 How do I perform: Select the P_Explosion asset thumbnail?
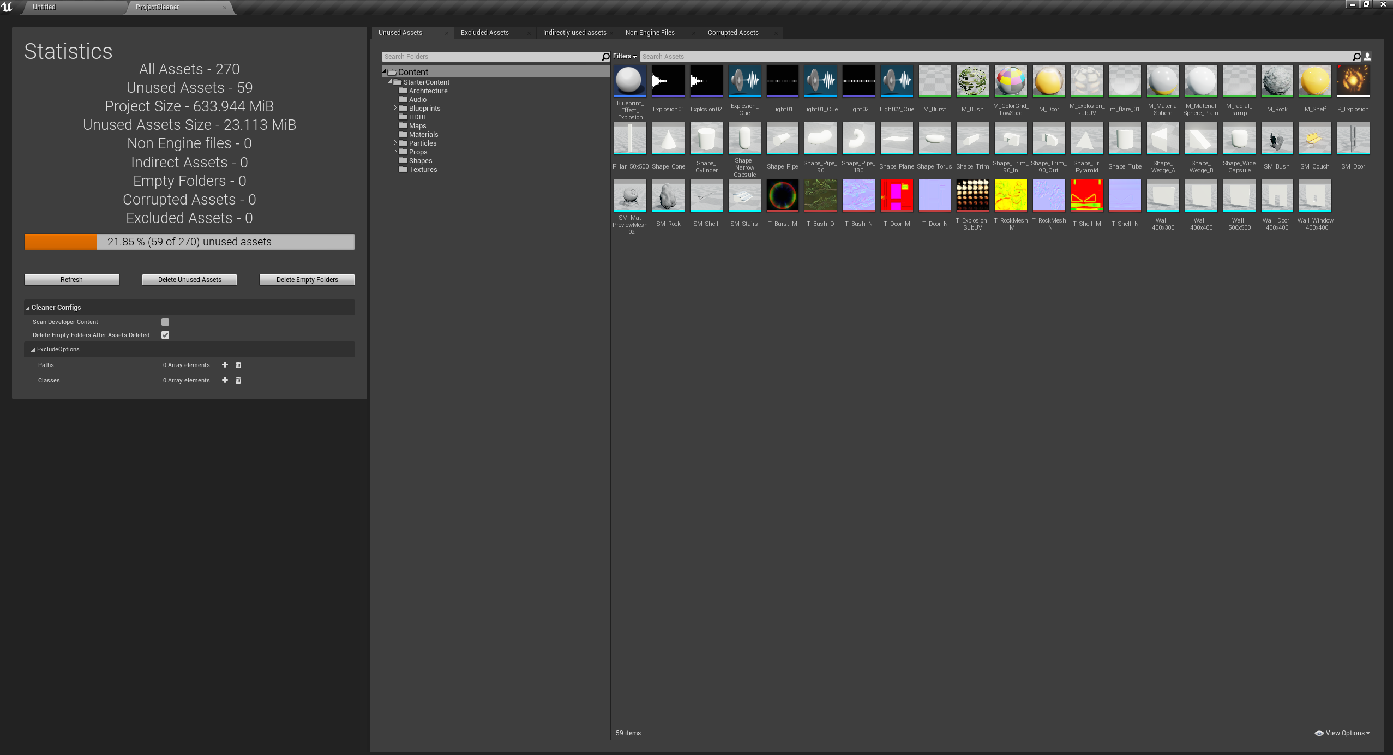pyautogui.click(x=1353, y=81)
